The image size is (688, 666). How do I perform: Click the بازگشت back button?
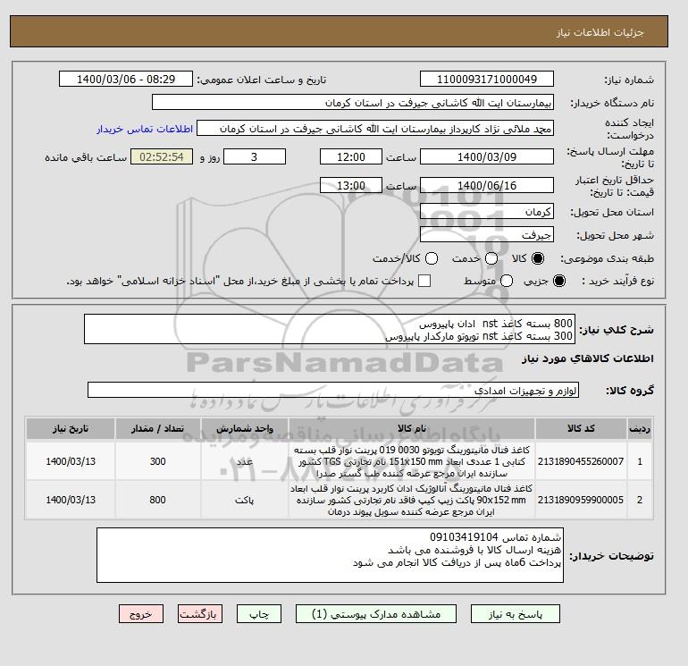(200, 614)
